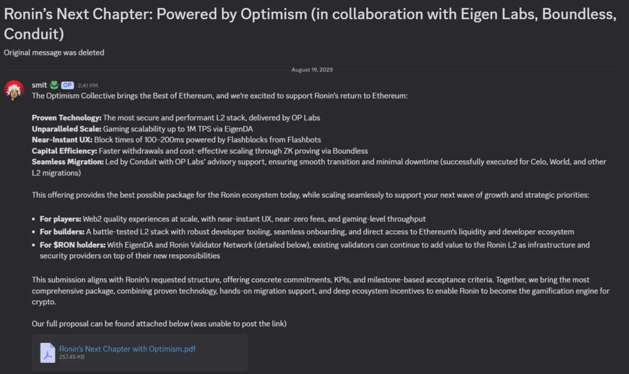Click the smit username

point(39,85)
